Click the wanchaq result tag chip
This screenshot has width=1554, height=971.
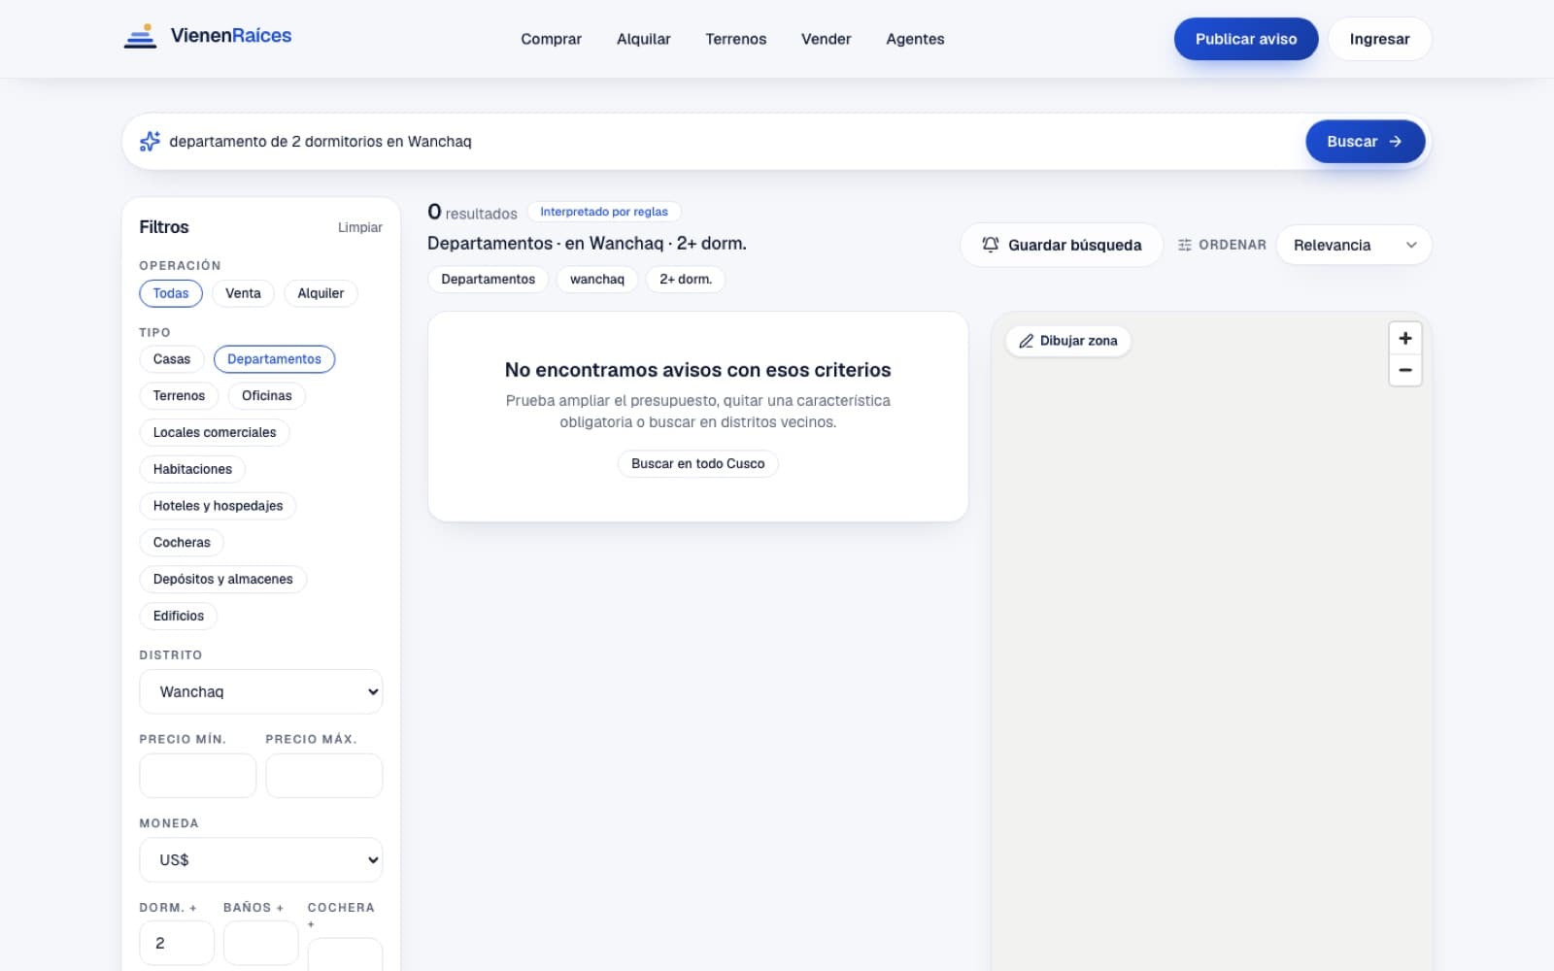[597, 280]
